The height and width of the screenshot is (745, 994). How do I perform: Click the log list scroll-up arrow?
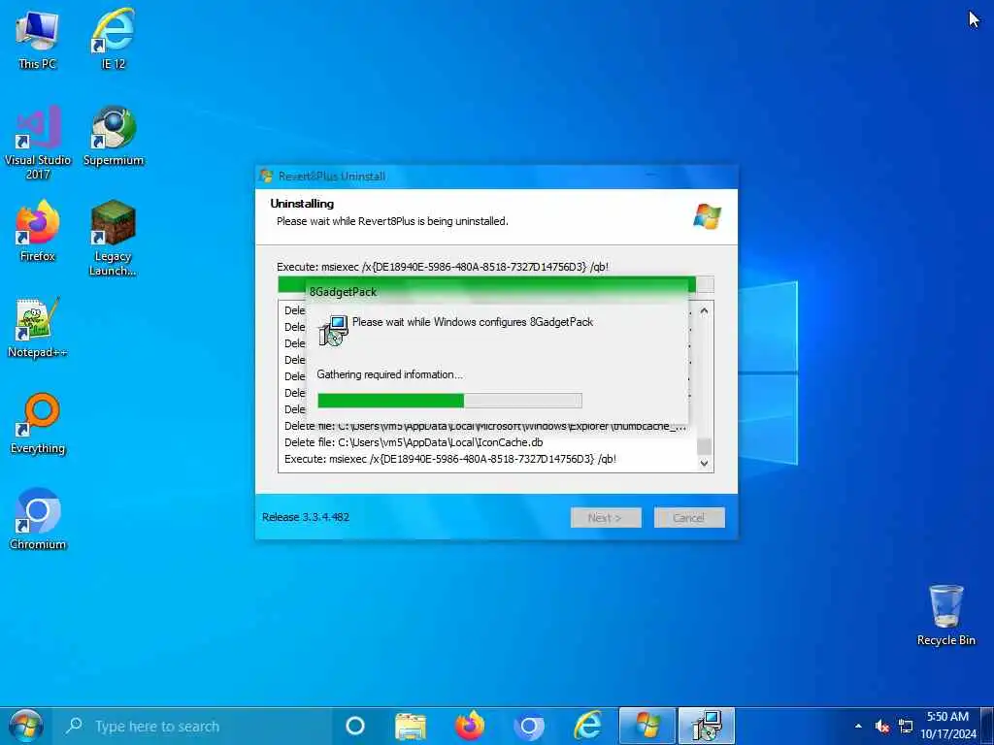coord(704,311)
